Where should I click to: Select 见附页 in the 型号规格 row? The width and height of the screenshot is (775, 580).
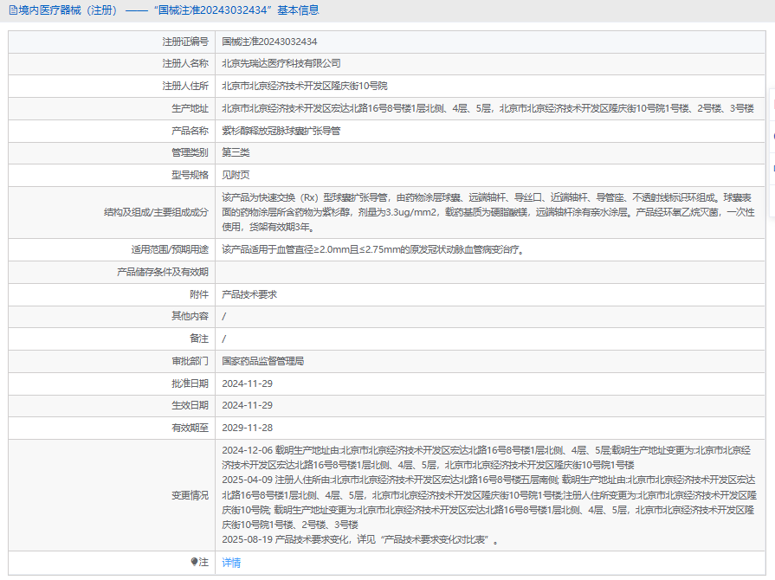pyautogui.click(x=236, y=175)
